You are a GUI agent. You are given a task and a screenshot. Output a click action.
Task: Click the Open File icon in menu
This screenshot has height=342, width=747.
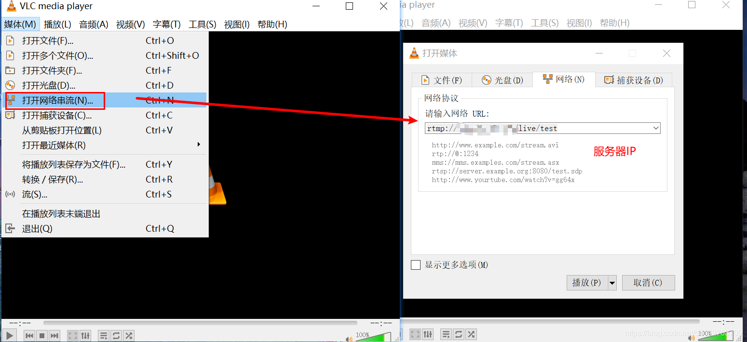pyautogui.click(x=10, y=41)
